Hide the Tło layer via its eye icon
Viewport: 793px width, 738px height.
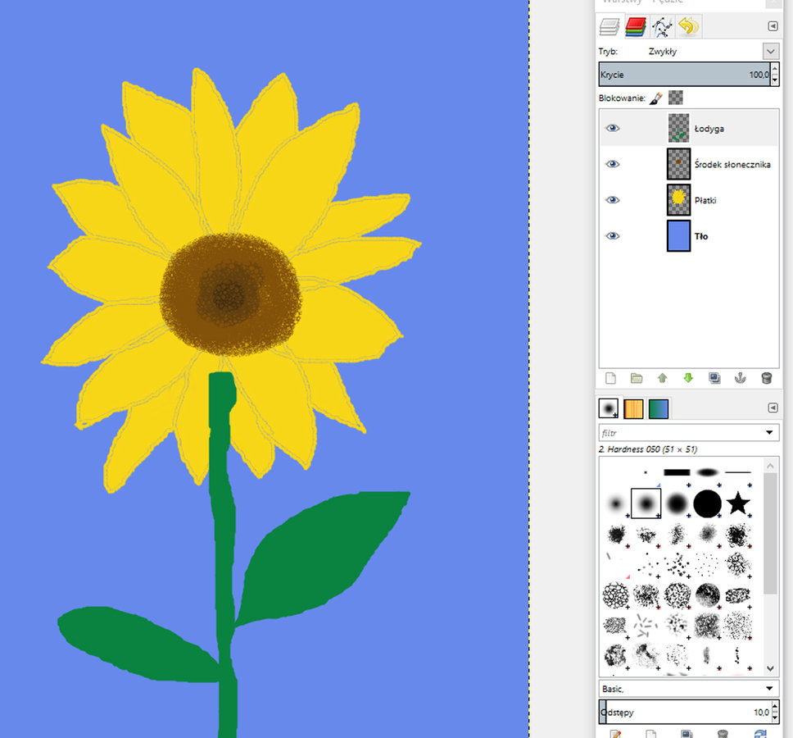point(613,236)
